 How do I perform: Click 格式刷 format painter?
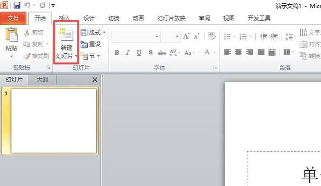[x=36, y=56]
